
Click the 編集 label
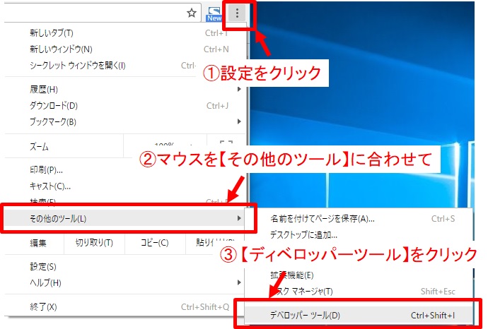click(38, 243)
